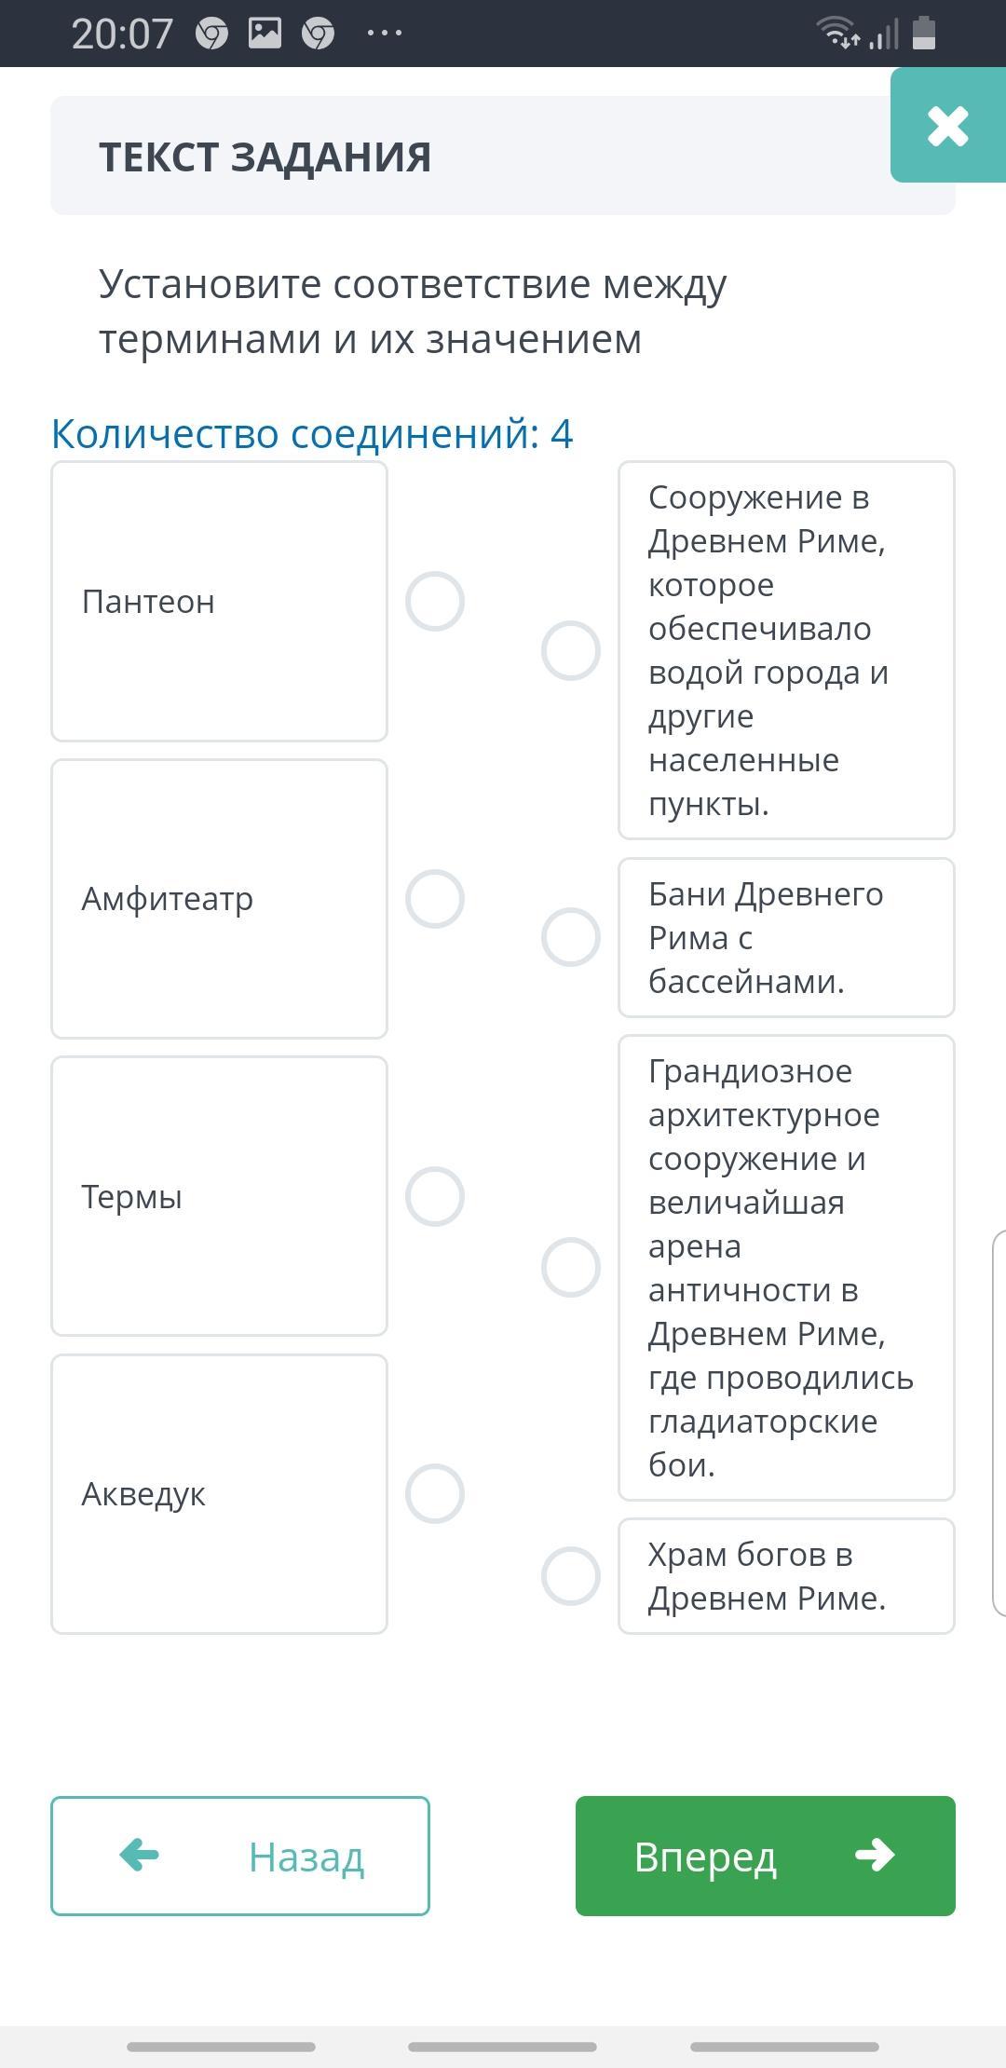The height and width of the screenshot is (2068, 1006).
Task: Select the circle beside gladiator arena definition
Action: (571, 1268)
